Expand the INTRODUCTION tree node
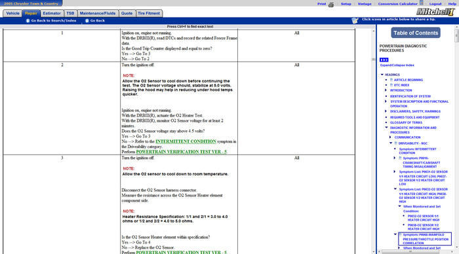 (x=386, y=90)
